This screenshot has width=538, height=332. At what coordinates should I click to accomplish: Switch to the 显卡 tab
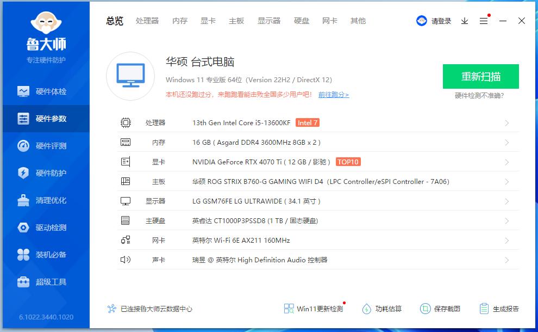tap(208, 21)
